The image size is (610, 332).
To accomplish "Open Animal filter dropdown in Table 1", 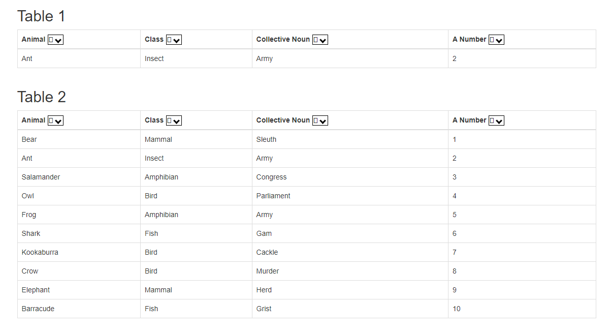I will click(x=55, y=40).
